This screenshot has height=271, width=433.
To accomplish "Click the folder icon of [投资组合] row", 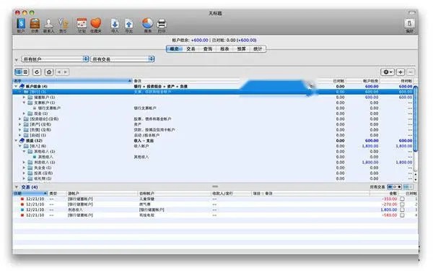I will [x=26, y=119].
